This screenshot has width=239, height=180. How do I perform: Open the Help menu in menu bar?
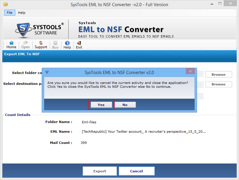pyautogui.click(x=21, y=13)
